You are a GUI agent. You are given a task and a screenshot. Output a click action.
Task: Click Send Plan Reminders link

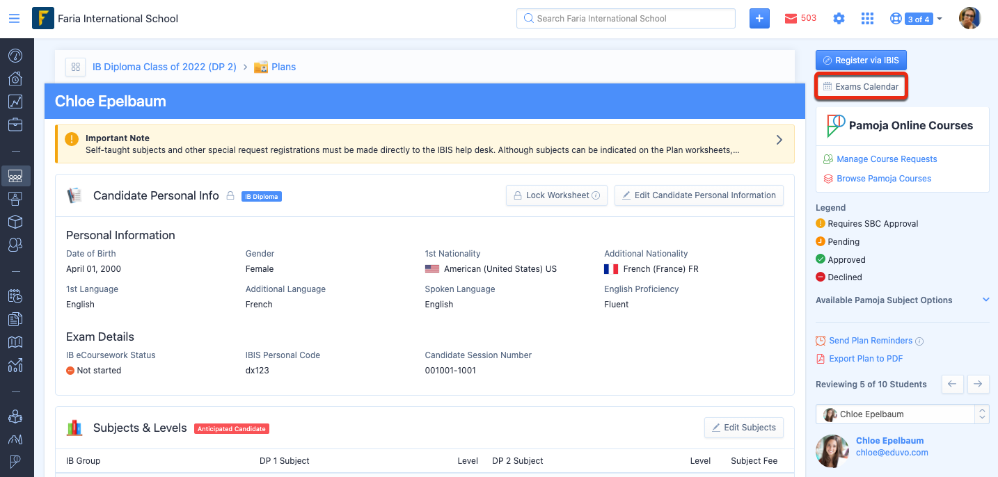tap(871, 341)
